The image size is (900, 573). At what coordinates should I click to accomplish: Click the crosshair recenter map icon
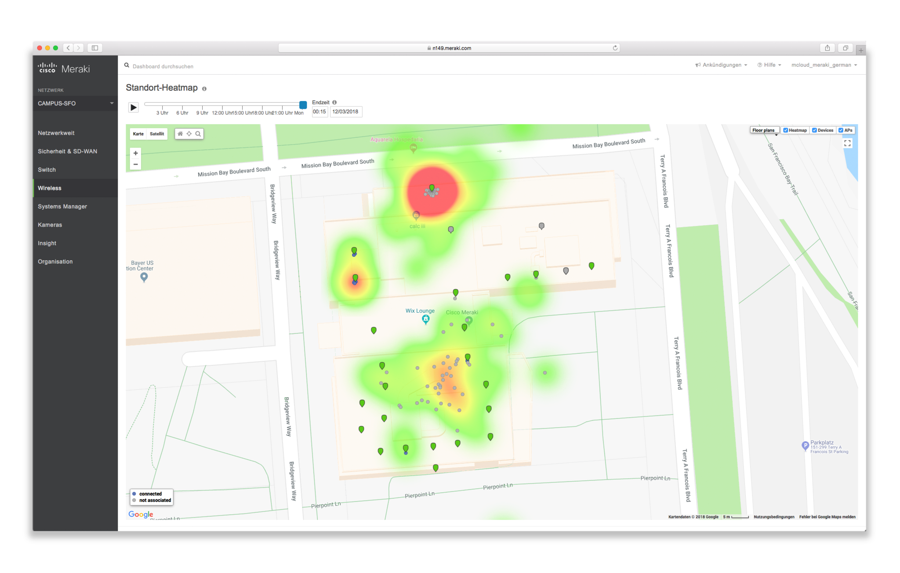pyautogui.click(x=189, y=134)
